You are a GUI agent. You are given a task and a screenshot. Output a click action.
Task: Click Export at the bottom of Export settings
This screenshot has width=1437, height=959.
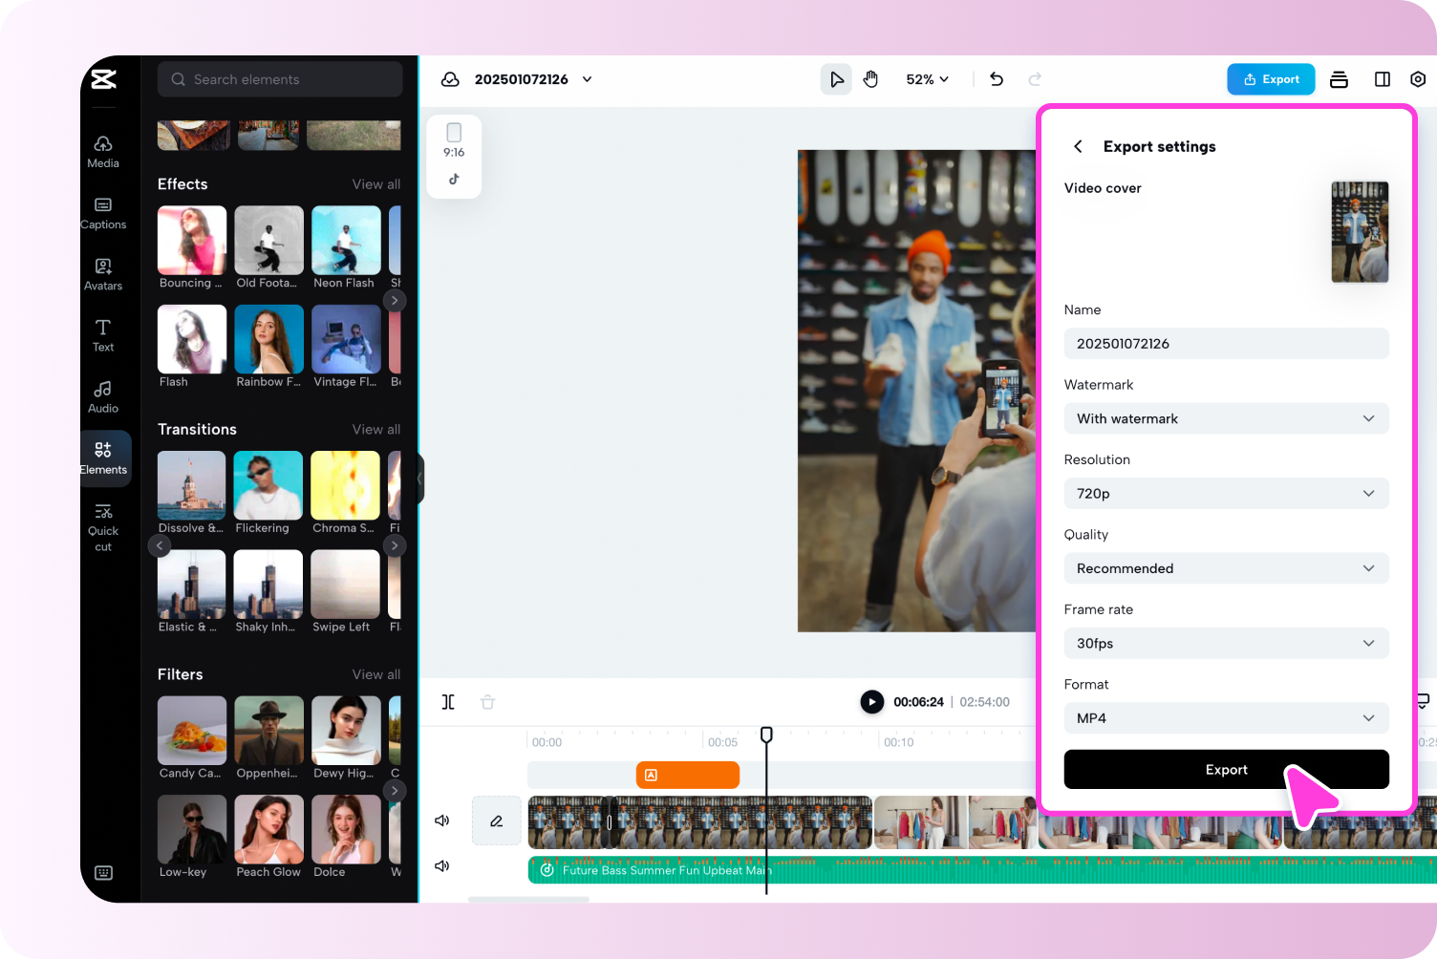click(x=1226, y=769)
